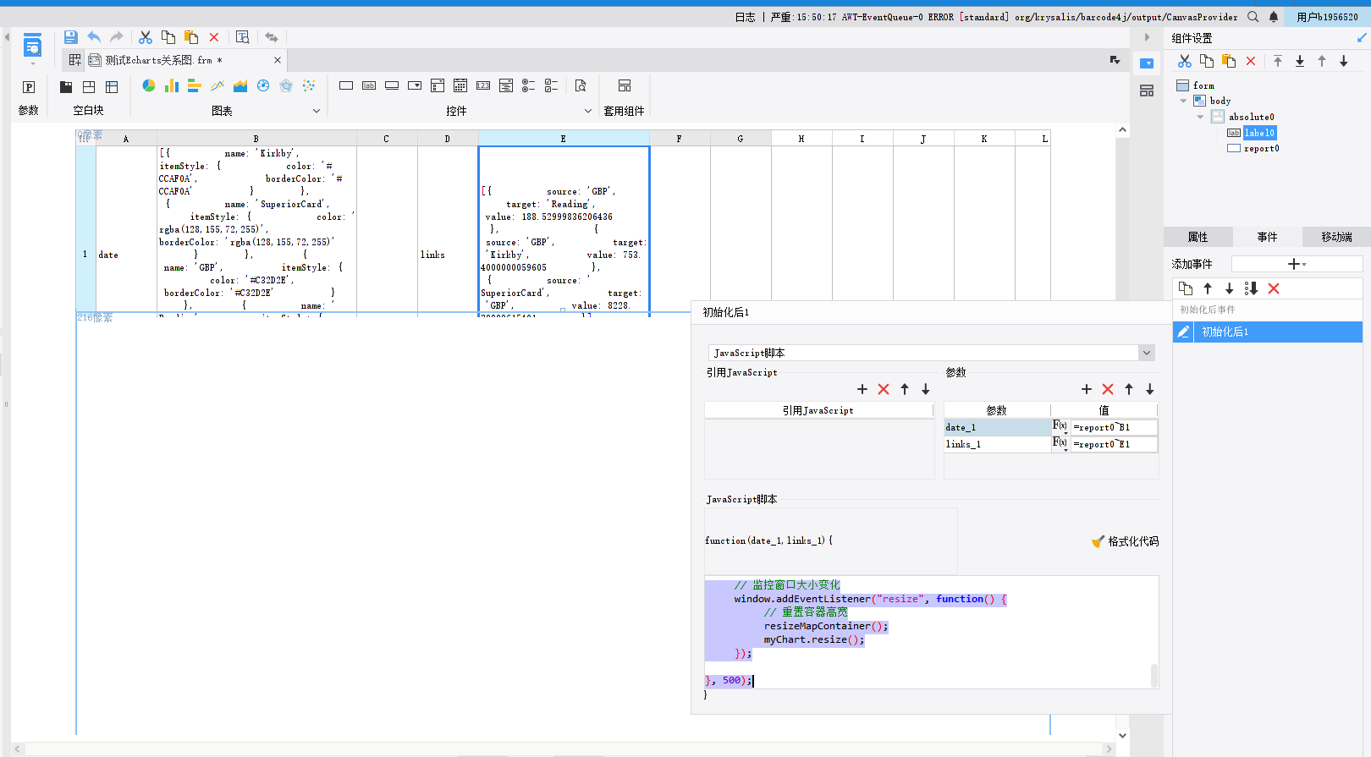Open the 套用组件 reusable components icon
The width and height of the screenshot is (1371, 757).
click(x=625, y=85)
